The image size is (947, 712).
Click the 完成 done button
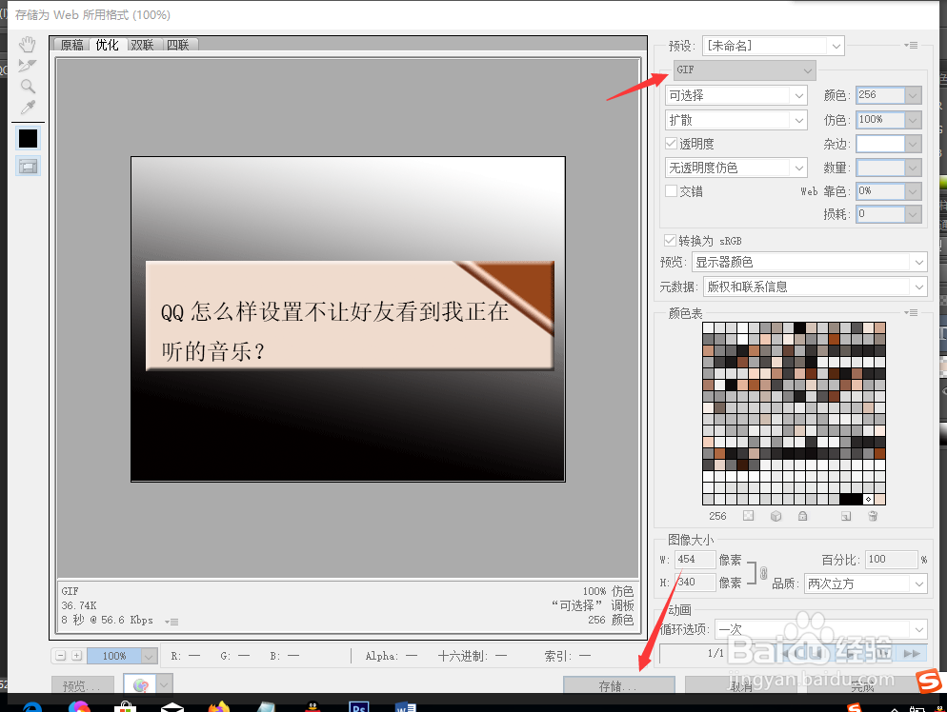pyautogui.click(x=864, y=685)
